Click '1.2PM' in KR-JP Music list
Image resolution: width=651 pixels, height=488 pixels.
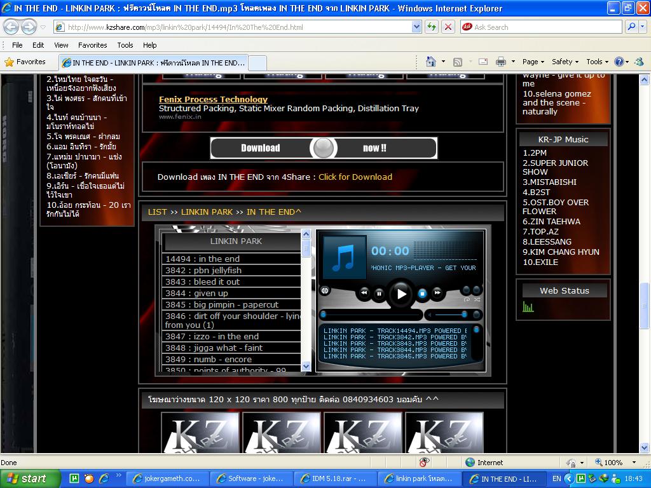tap(535, 152)
